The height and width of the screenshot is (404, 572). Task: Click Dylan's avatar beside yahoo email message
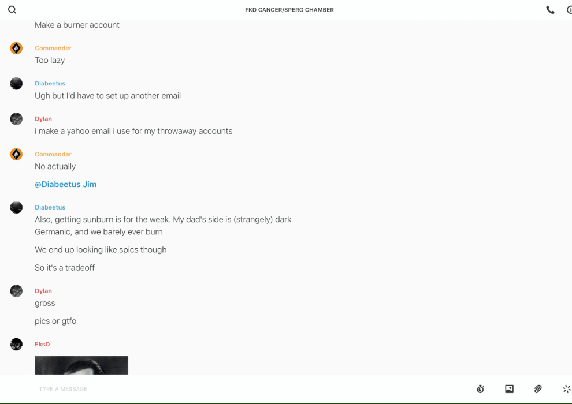[x=16, y=119]
